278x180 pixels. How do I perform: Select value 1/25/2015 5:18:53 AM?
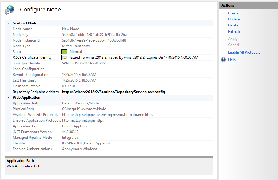[x=79, y=80]
